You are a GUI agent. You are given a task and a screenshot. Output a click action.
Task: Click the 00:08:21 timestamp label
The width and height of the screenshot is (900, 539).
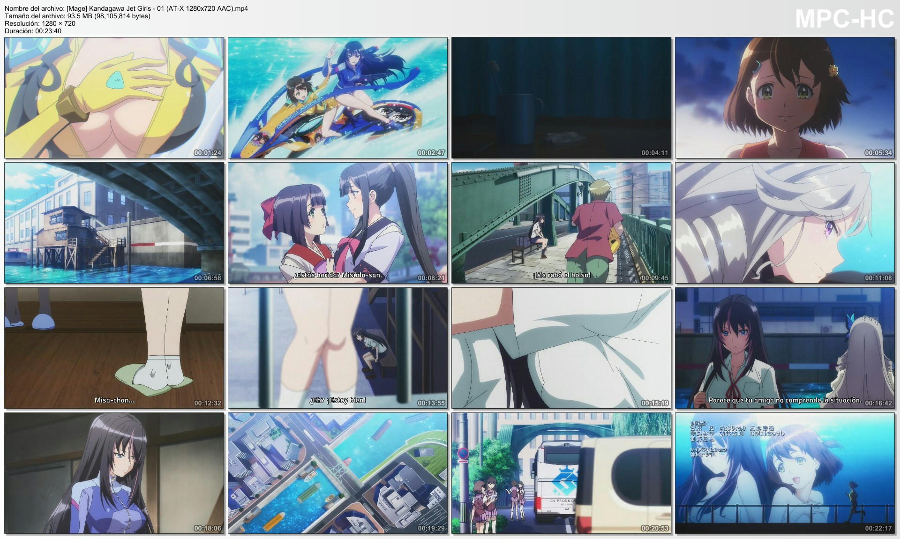pos(431,278)
